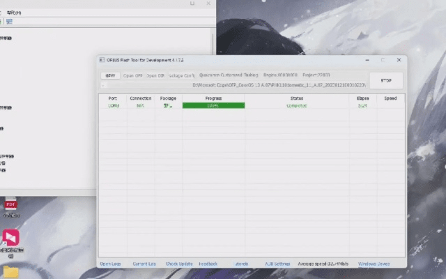Click the Status column header
The width and height of the screenshot is (446, 279).
[x=296, y=98]
